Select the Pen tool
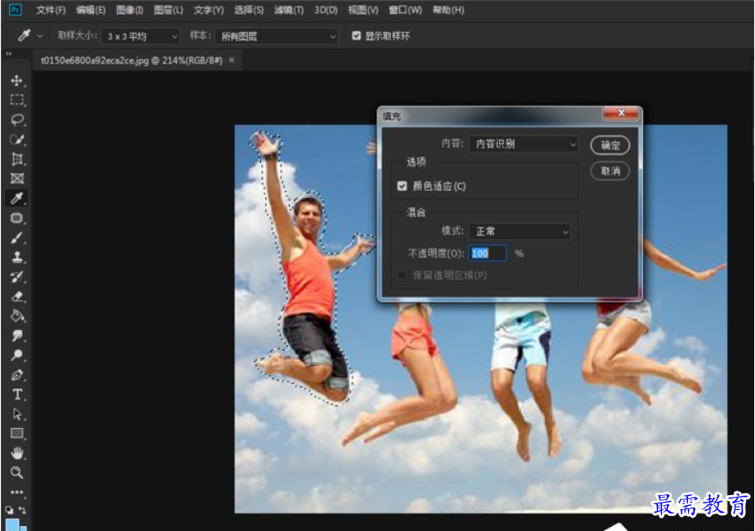755x531 pixels. (18, 375)
